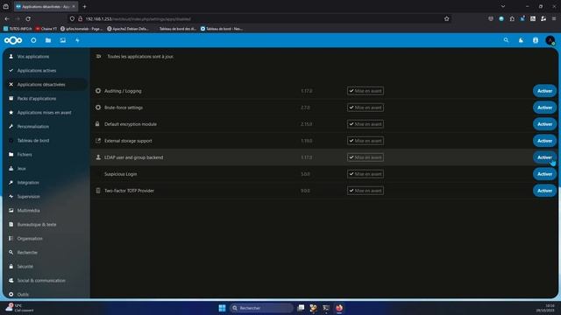Image resolution: width=561 pixels, height=315 pixels.
Task: Open the Photos icon in header
Action: 62,40
